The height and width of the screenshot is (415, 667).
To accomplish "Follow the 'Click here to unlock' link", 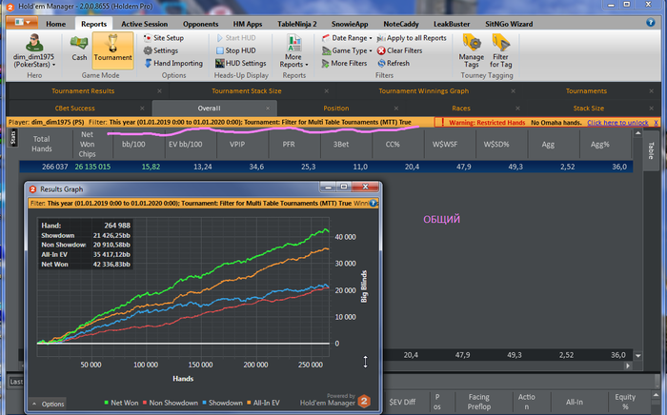I will (x=617, y=123).
